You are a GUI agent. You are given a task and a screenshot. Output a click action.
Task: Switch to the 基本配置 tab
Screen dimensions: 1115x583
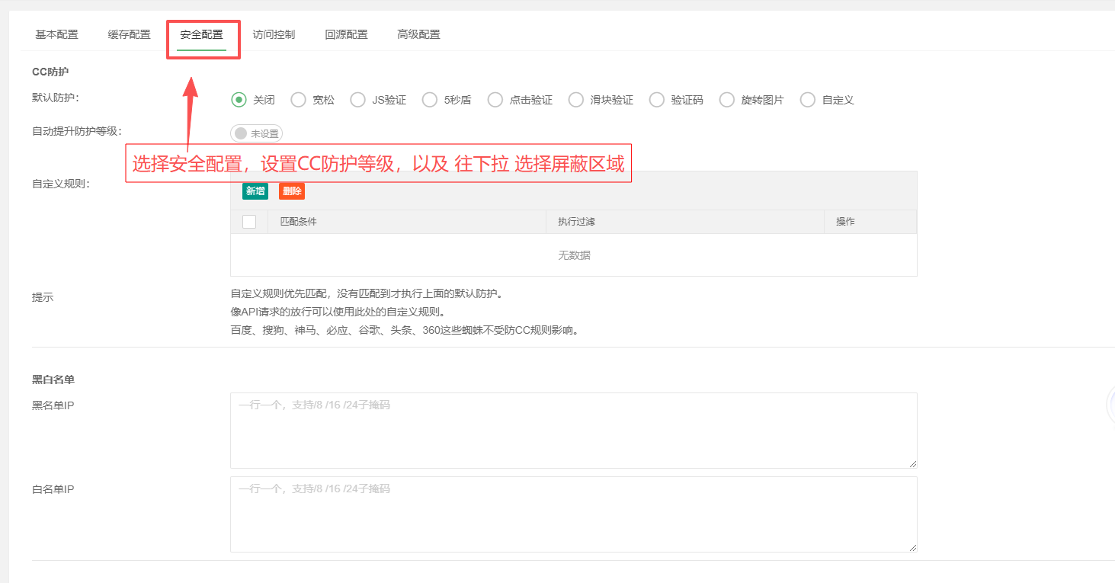coord(56,34)
